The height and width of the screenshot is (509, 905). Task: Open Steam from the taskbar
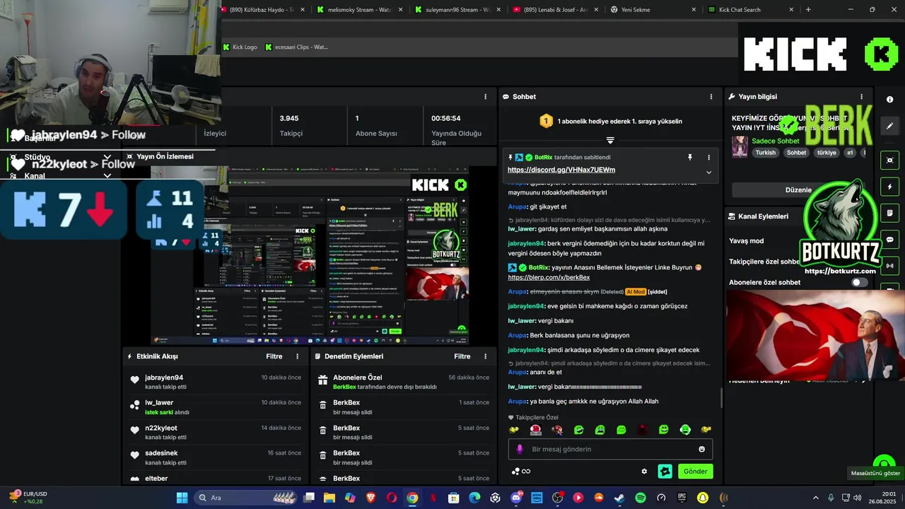click(619, 498)
